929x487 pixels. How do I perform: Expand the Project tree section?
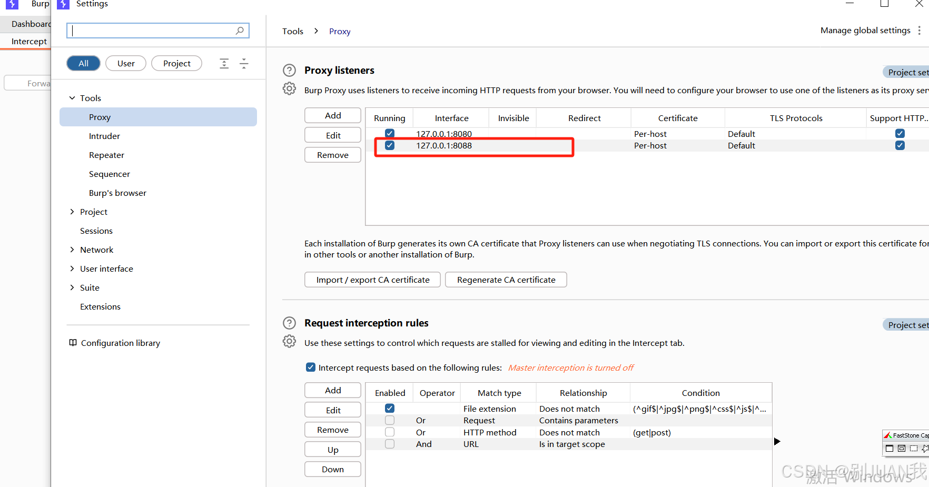click(x=72, y=212)
